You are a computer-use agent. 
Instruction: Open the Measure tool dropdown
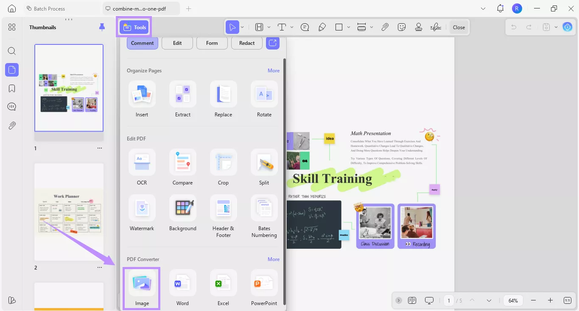click(x=372, y=27)
